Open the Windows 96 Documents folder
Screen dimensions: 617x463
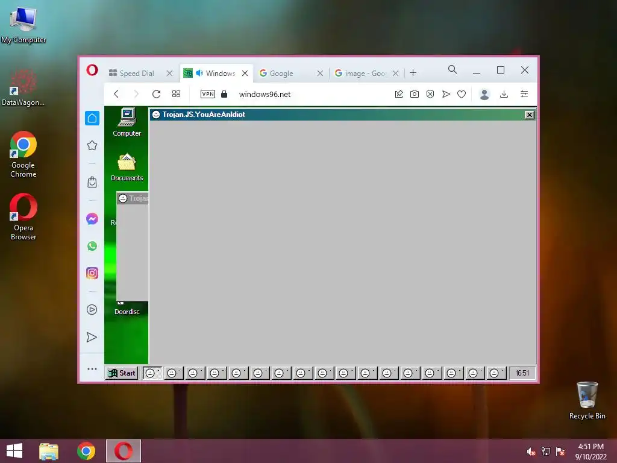point(127,168)
